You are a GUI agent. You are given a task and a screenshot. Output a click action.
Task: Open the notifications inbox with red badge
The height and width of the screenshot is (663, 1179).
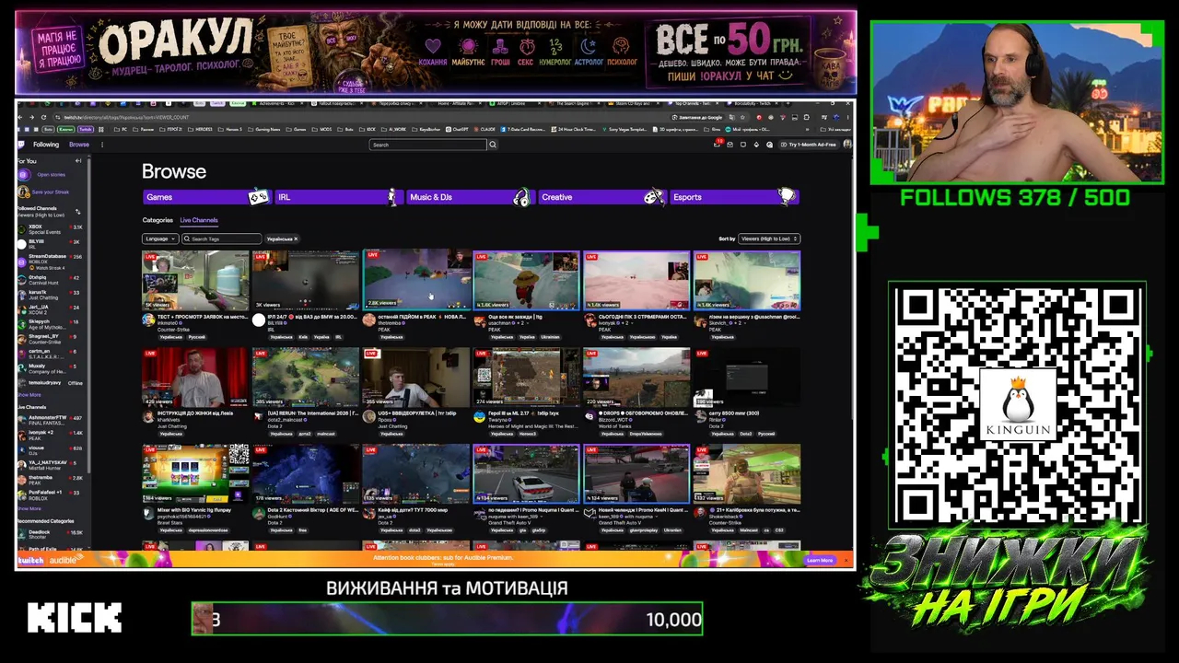pyautogui.click(x=718, y=145)
